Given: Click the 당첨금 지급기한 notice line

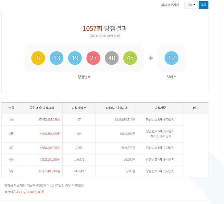Looking at the screenshot, I should point(44,186).
